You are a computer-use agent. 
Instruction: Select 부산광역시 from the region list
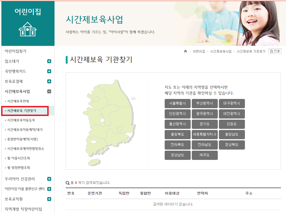point(205,103)
